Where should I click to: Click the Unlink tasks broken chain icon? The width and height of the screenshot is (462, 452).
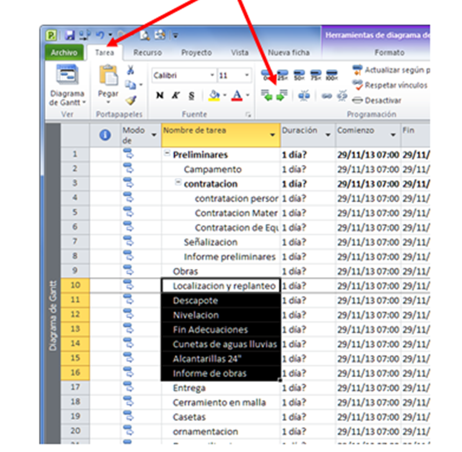tap(342, 95)
